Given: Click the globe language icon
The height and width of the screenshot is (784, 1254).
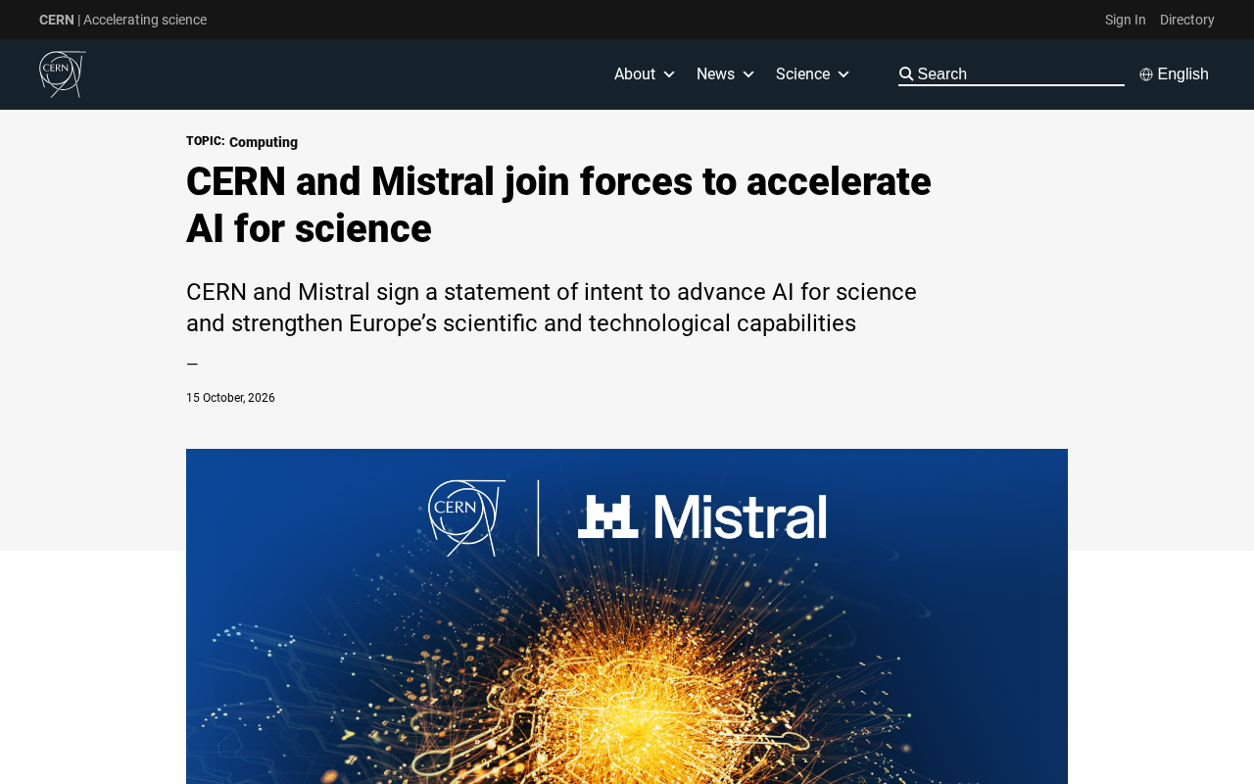Looking at the screenshot, I should [x=1146, y=74].
